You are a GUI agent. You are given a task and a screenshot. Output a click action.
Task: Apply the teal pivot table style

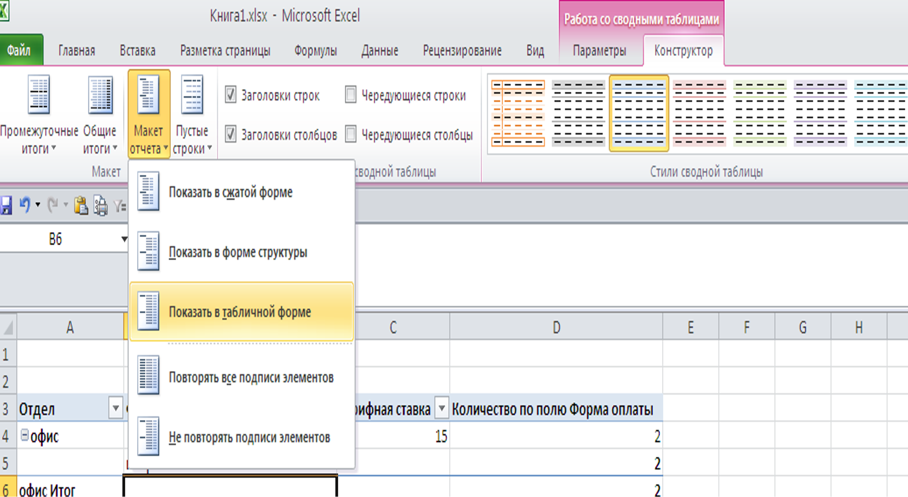pos(880,113)
